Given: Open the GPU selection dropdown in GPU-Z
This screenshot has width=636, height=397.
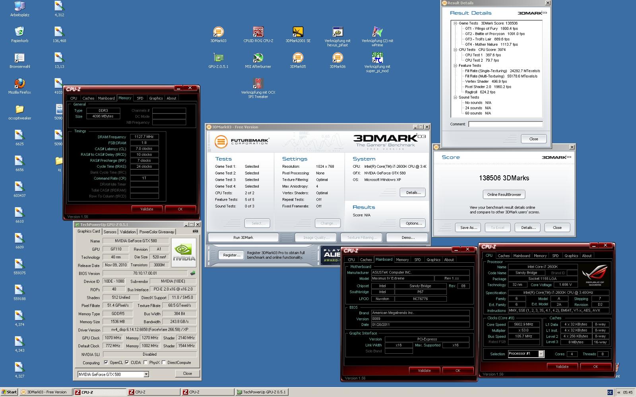Looking at the screenshot, I should (x=146, y=374).
